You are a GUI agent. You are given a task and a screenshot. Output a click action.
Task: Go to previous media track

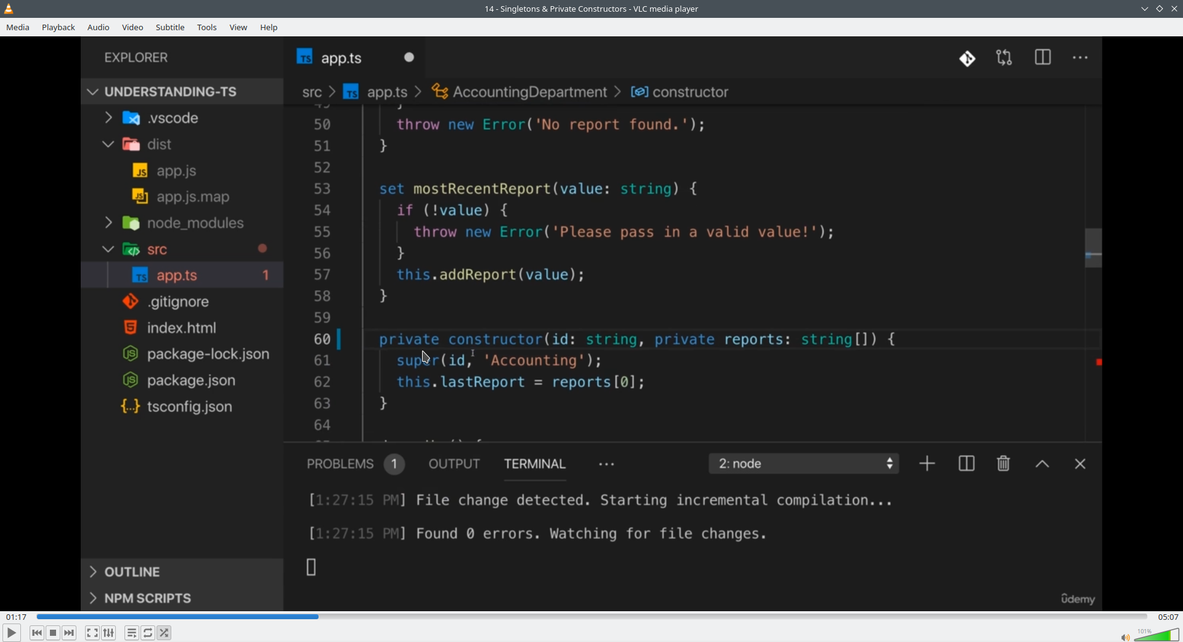pyautogui.click(x=37, y=633)
